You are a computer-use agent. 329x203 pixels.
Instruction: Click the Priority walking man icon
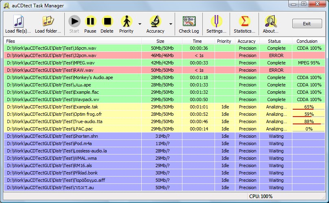click(126, 21)
